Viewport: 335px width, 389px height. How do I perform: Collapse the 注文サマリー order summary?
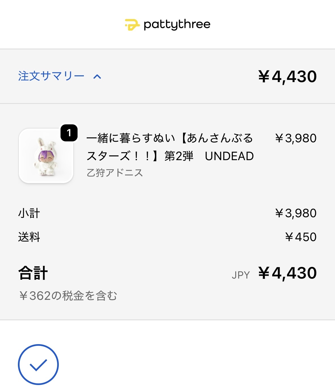[51, 76]
